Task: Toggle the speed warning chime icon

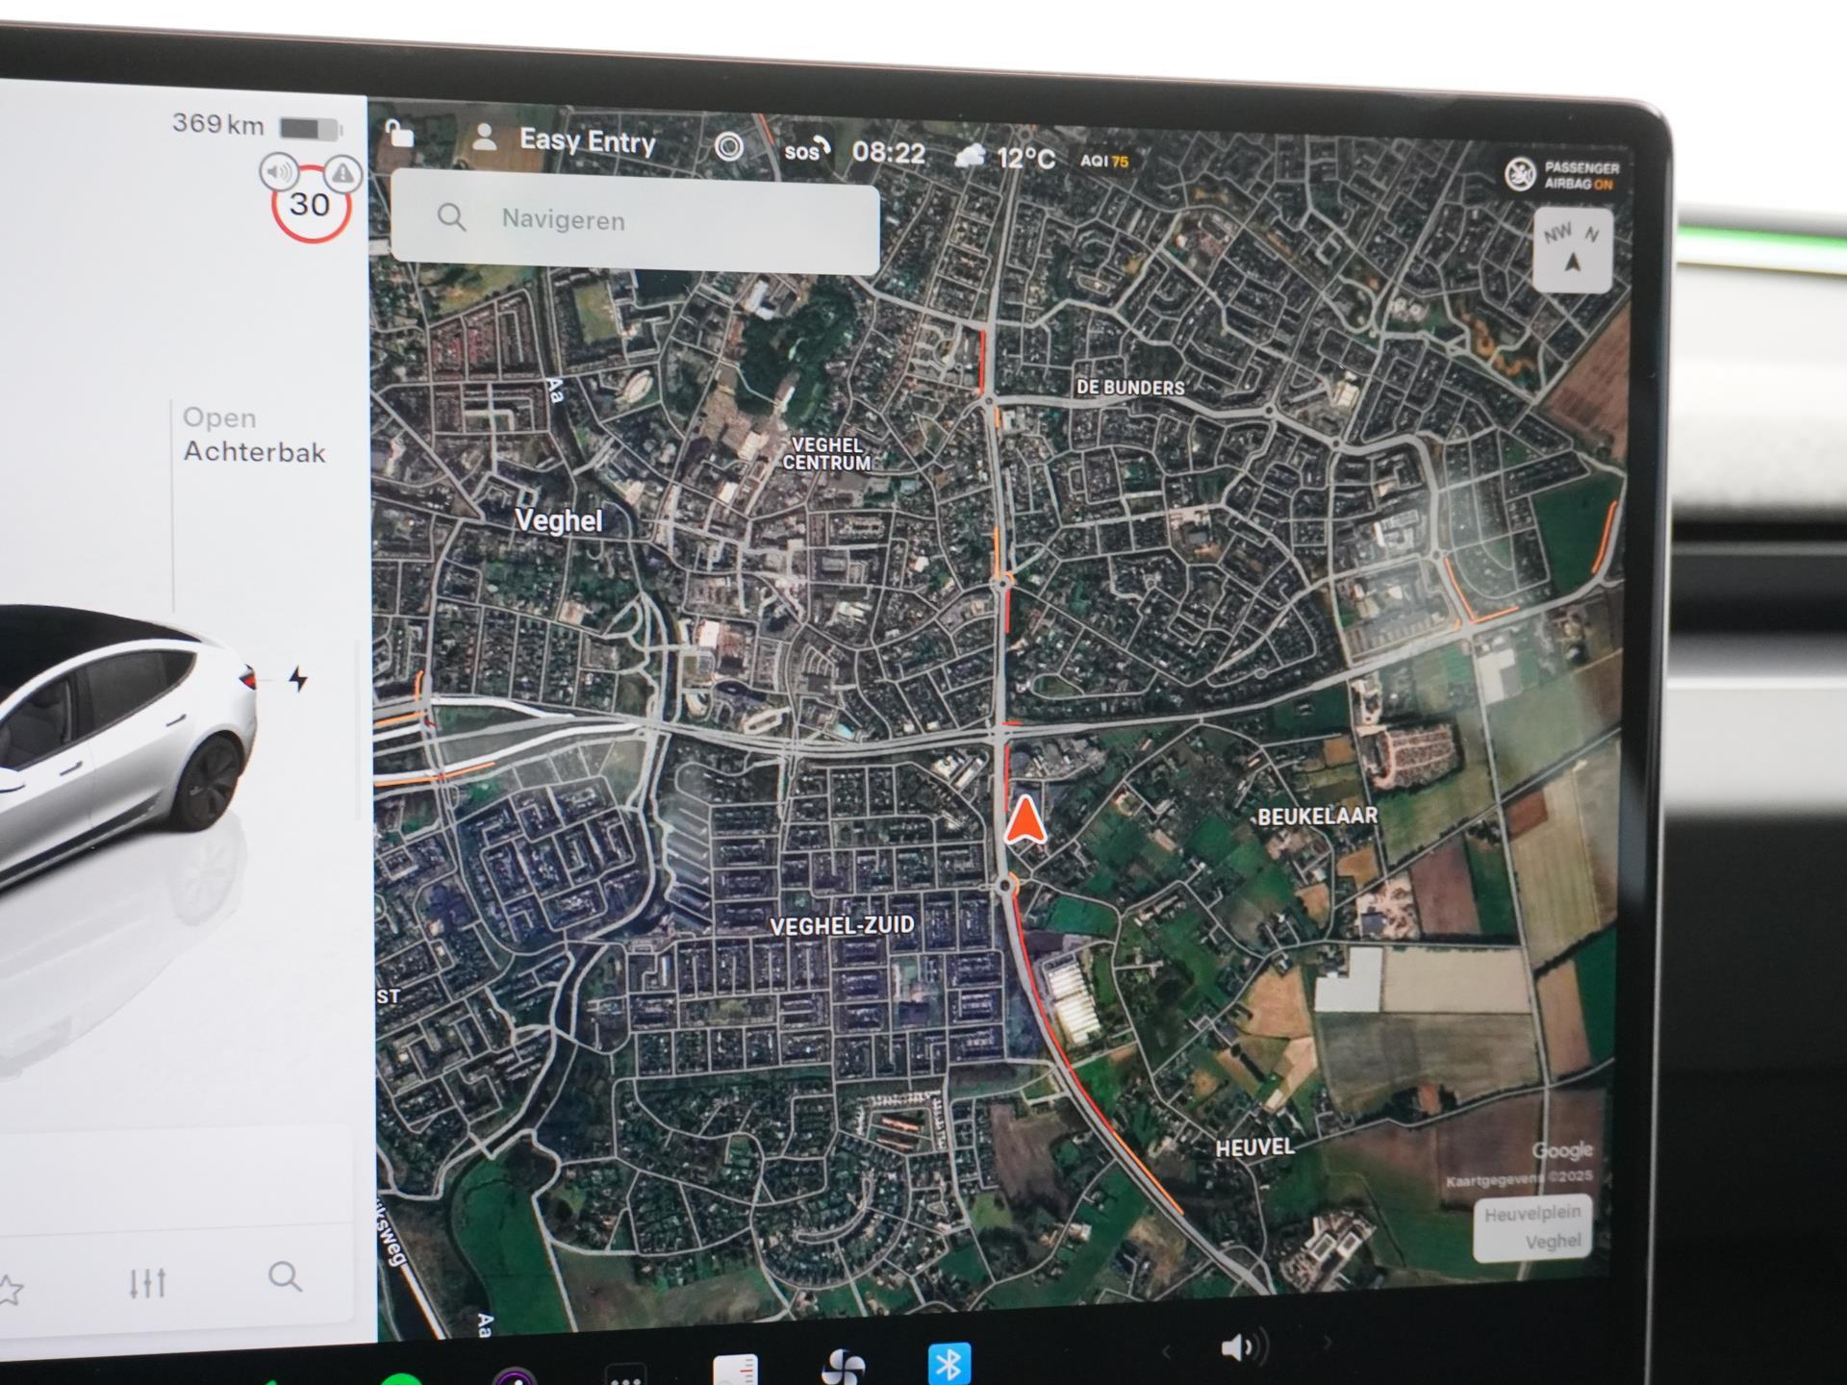Action: pos(279,172)
